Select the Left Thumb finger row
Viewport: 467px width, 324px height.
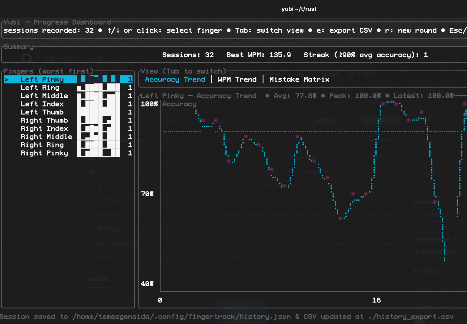point(68,112)
